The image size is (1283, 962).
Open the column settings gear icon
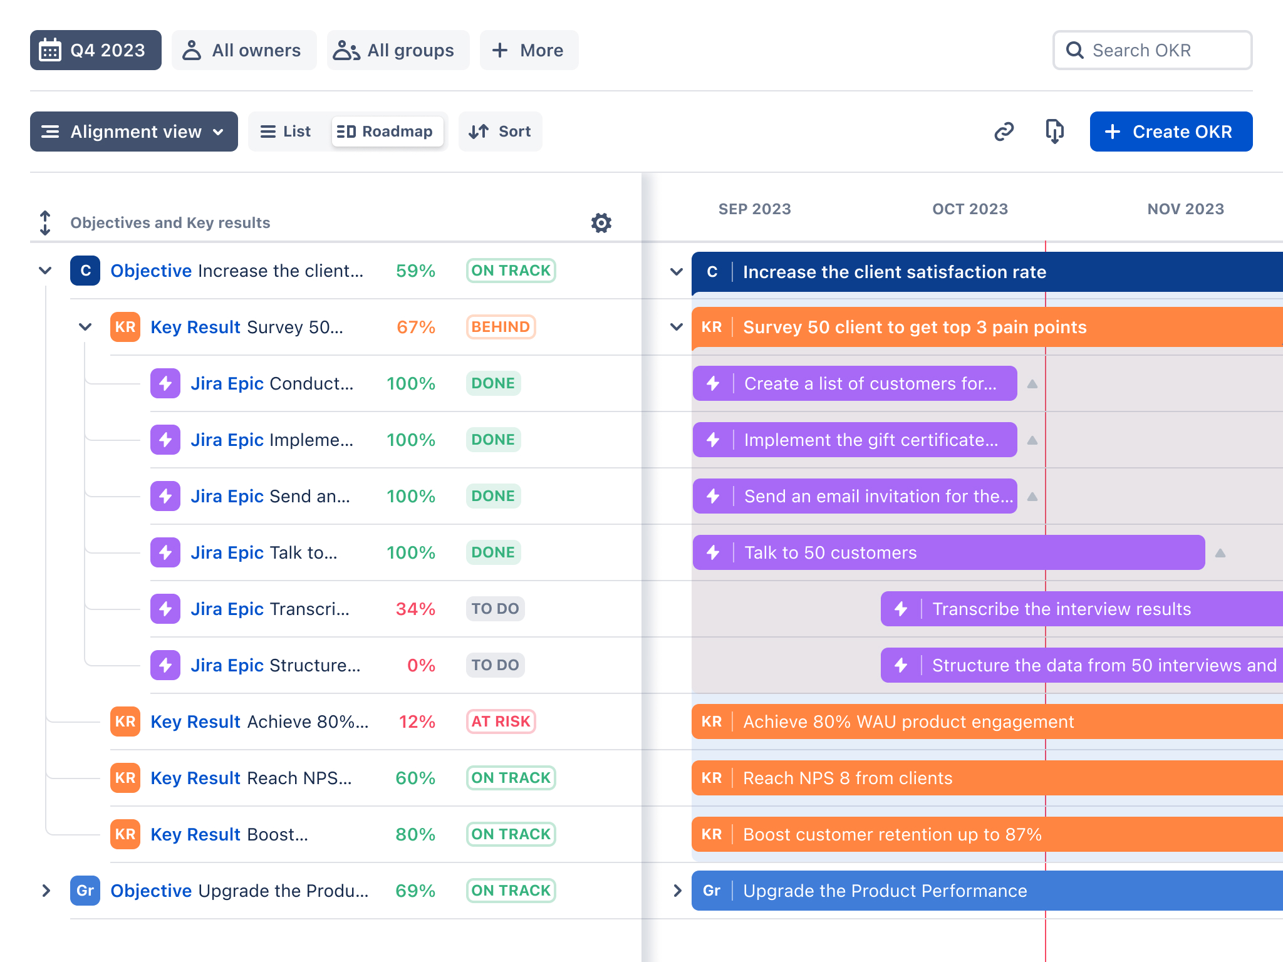[601, 222]
